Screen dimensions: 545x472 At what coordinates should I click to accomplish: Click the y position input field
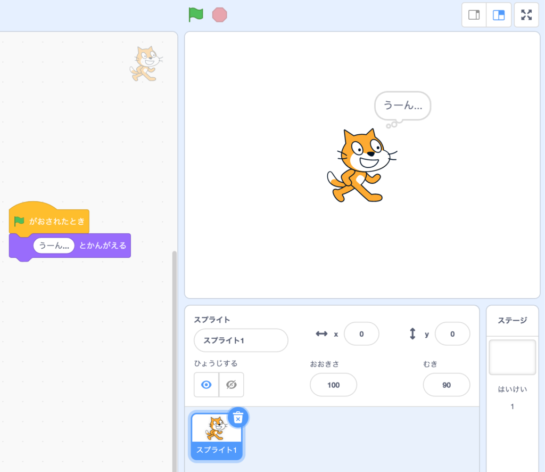pyautogui.click(x=452, y=334)
